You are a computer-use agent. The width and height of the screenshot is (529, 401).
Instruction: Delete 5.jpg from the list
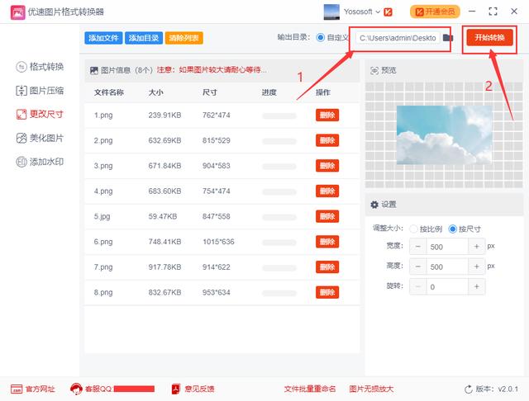[327, 216]
